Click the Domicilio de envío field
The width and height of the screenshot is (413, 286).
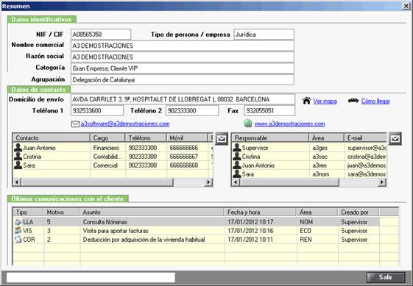coord(183,99)
